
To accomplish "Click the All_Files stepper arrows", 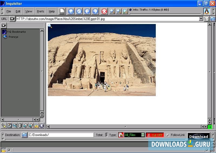I will pos(143,135).
